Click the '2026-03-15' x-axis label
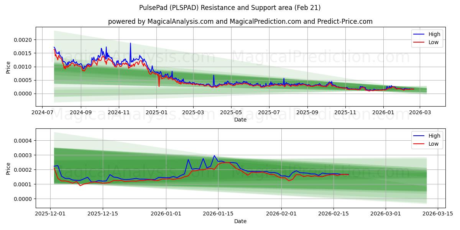Viewport: 460px width, 230px height. 437,215
